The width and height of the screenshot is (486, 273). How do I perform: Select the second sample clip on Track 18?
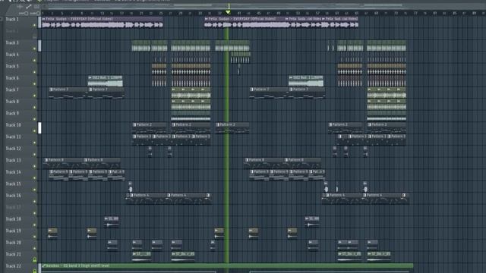point(312,222)
